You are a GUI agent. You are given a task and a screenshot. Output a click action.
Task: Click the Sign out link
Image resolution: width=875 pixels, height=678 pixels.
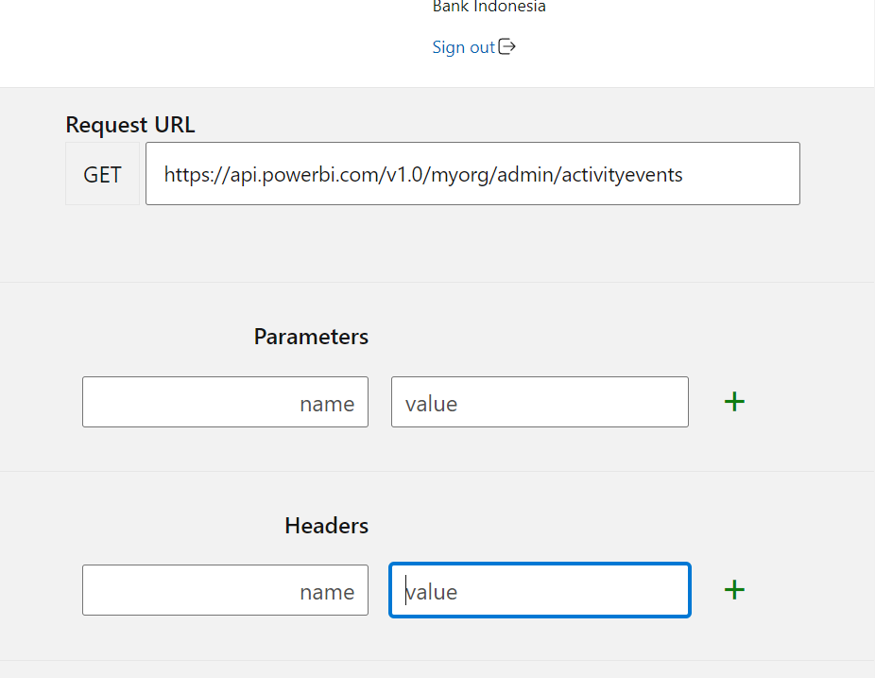(463, 47)
